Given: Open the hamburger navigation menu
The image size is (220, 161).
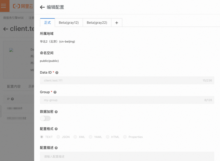Looking at the screenshot, I should pos(4,6).
